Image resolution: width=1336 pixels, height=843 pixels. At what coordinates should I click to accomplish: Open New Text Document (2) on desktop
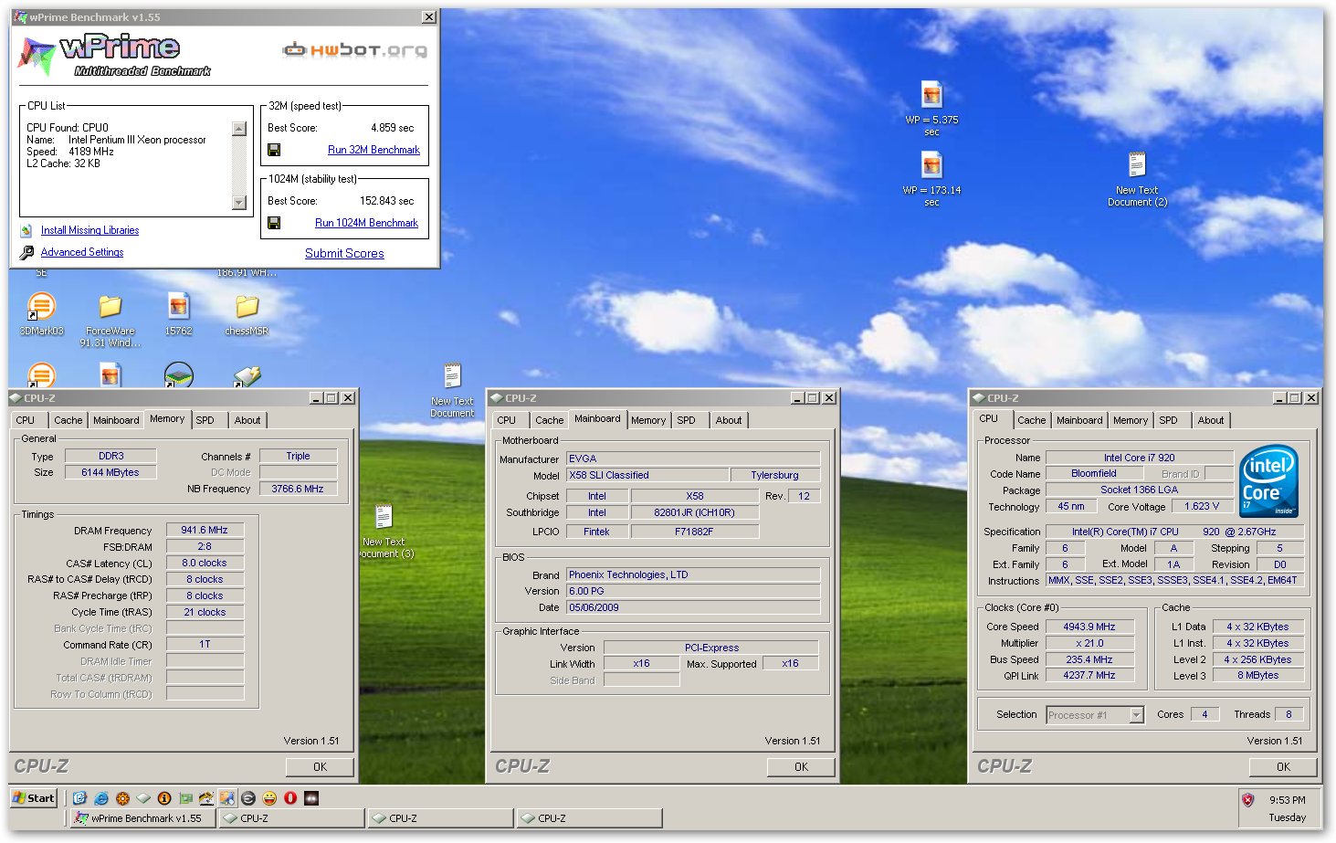[x=1137, y=179]
